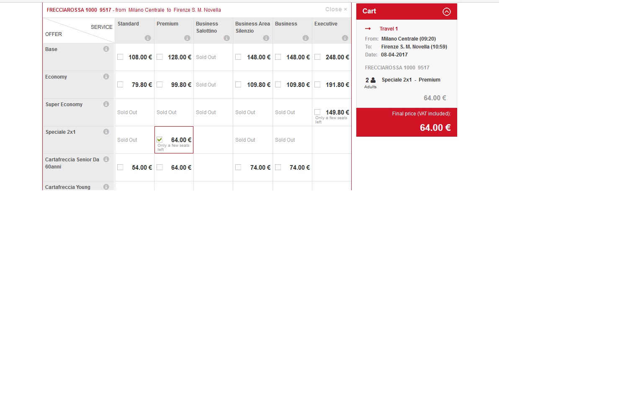This screenshot has height=418, width=628.
Task: Select Senior Standard fare 54.00 €
Action: pos(120,167)
